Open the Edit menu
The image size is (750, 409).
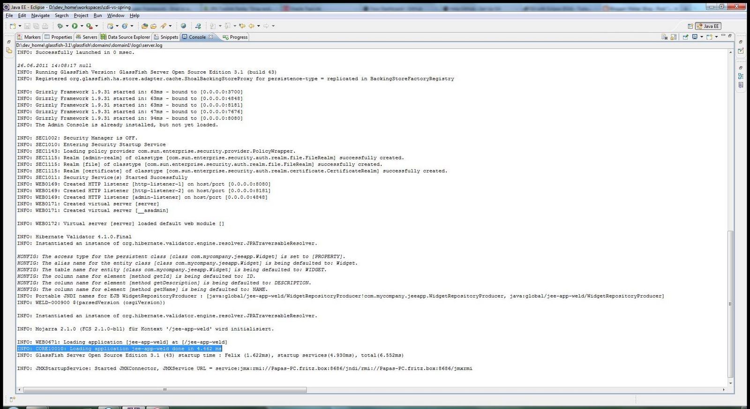coord(22,15)
